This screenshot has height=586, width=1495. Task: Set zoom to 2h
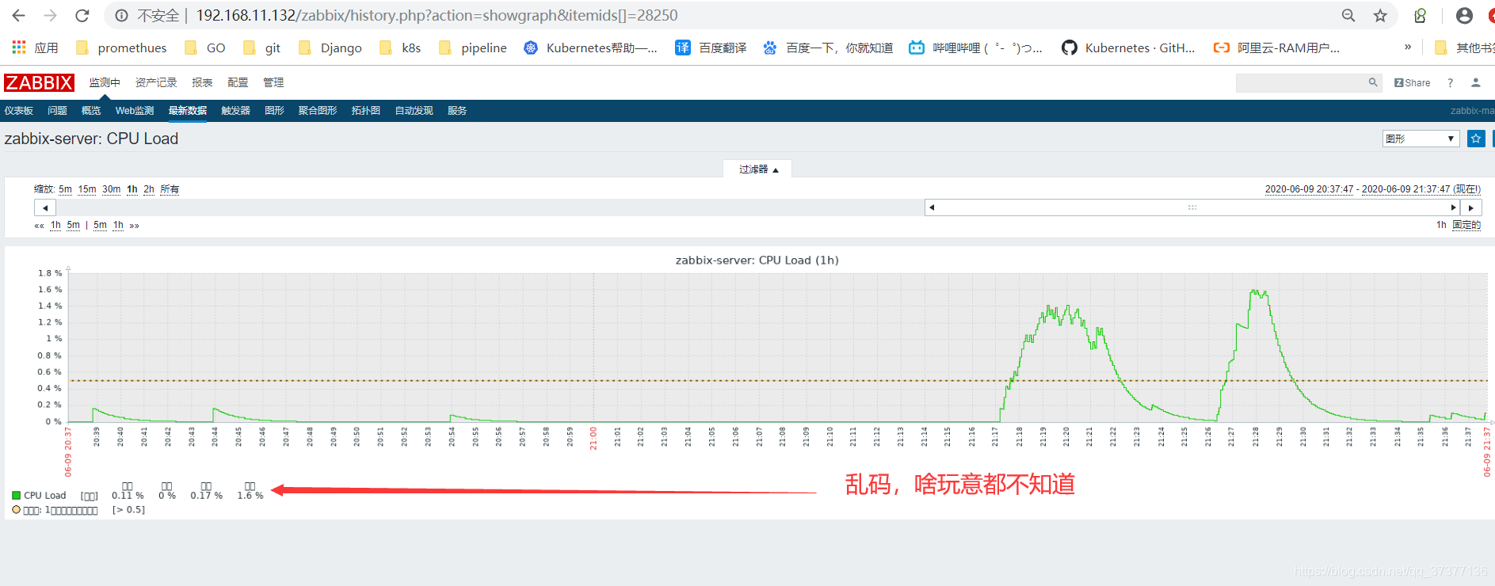(x=149, y=189)
